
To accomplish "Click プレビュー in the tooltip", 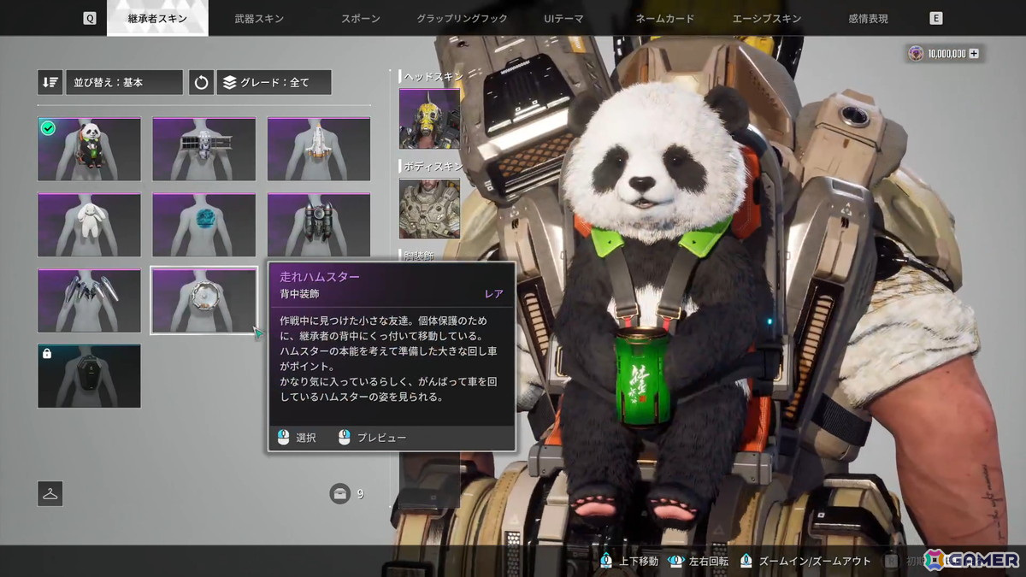I will (381, 438).
